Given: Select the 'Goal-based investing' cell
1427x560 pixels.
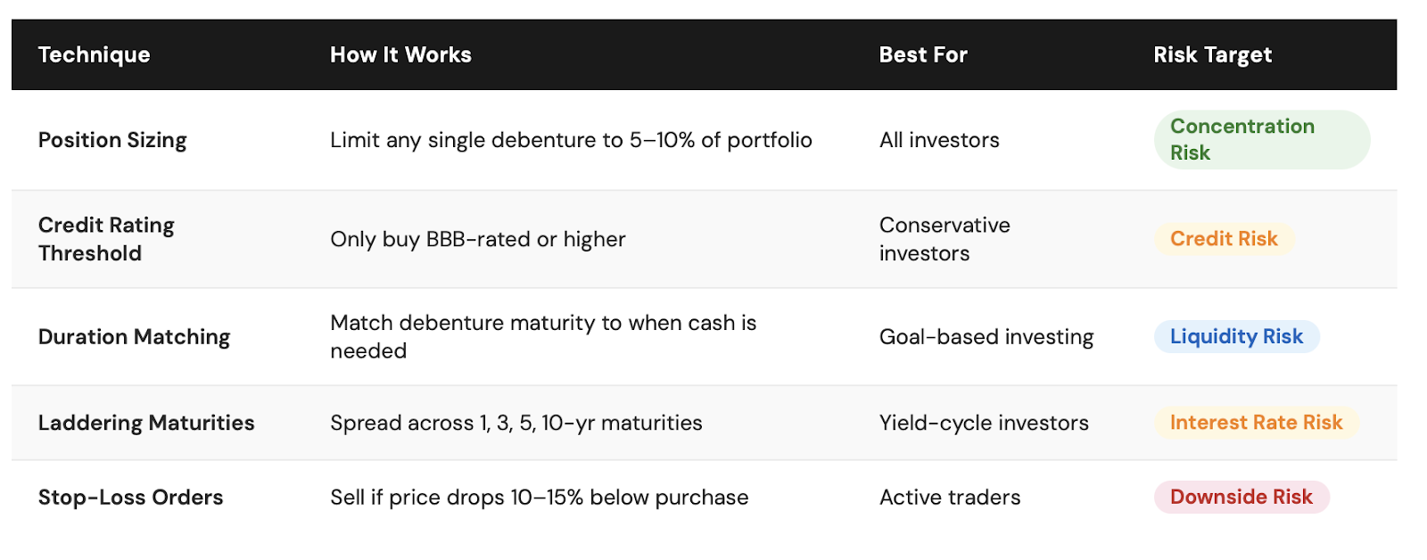Looking at the screenshot, I should [x=986, y=337].
